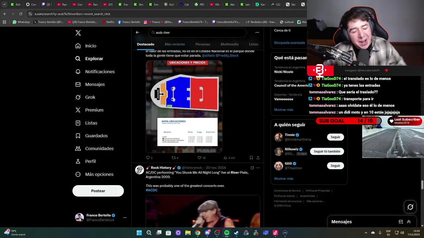Switch to Personas tab
This screenshot has height=238, width=424.
pyautogui.click(x=203, y=44)
